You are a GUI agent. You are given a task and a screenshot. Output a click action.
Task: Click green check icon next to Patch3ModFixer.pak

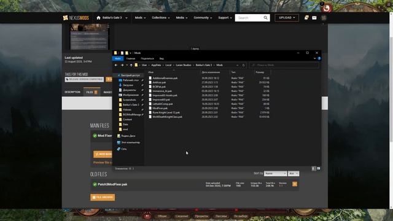(95, 184)
